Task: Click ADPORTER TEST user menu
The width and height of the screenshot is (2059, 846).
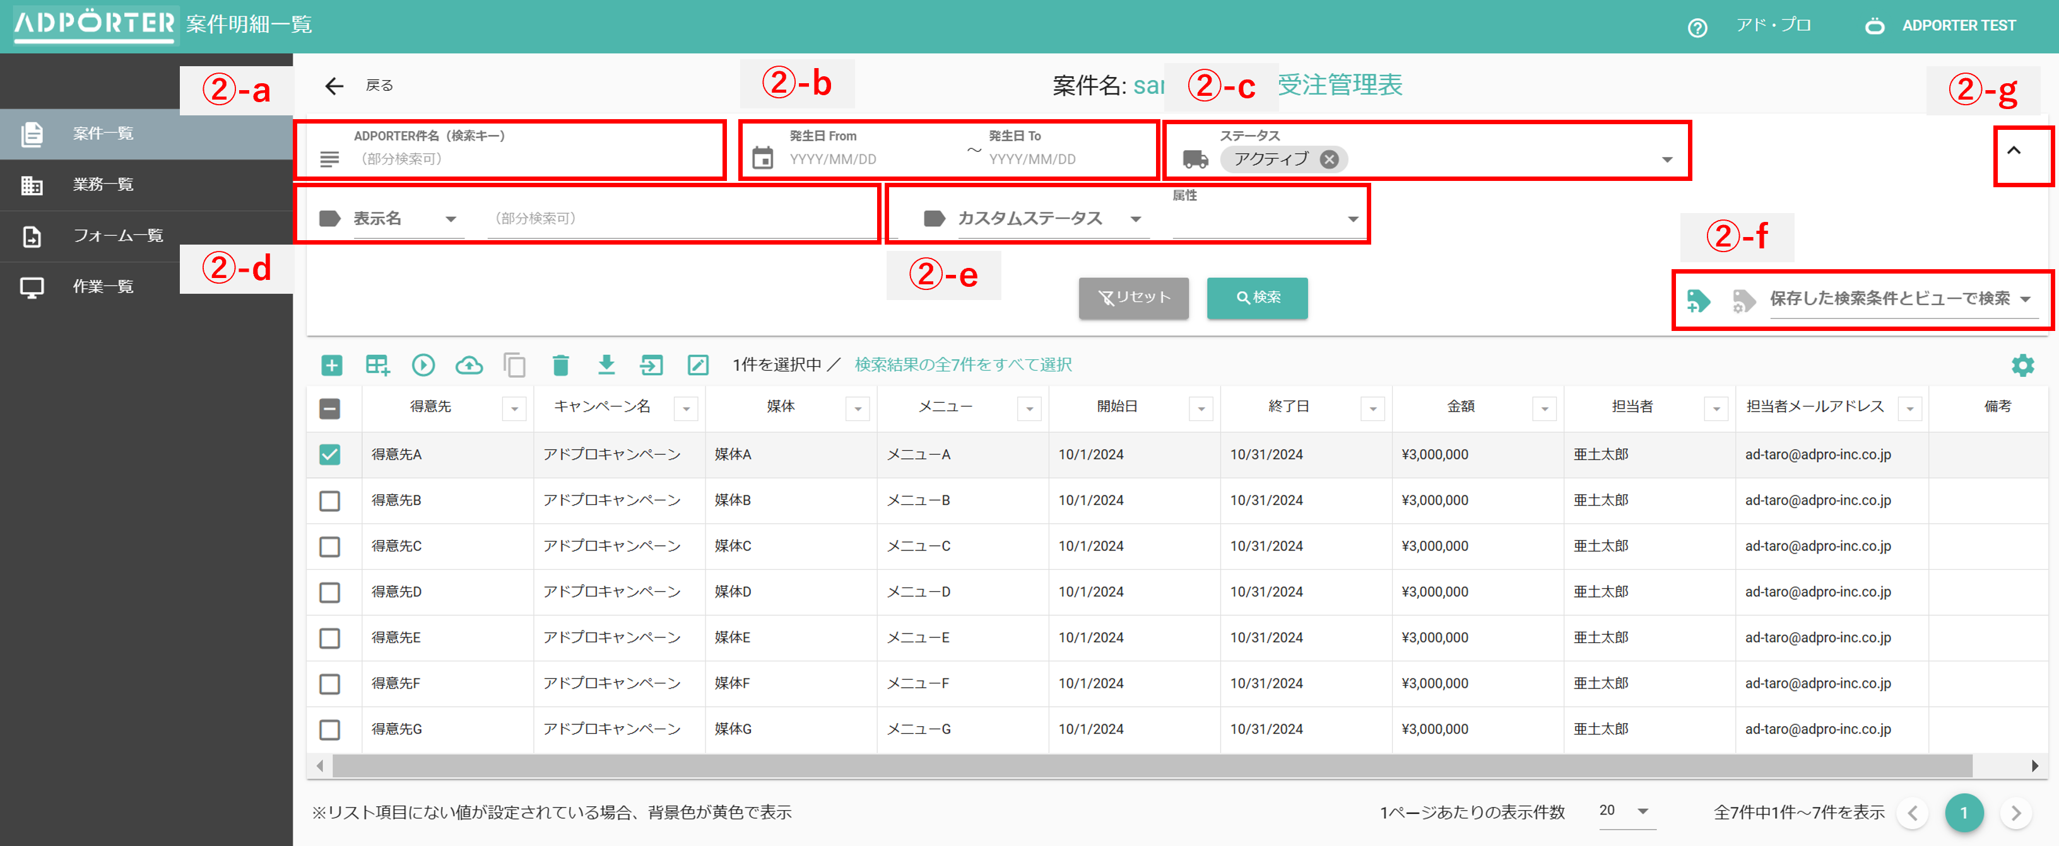Action: [x=1958, y=26]
